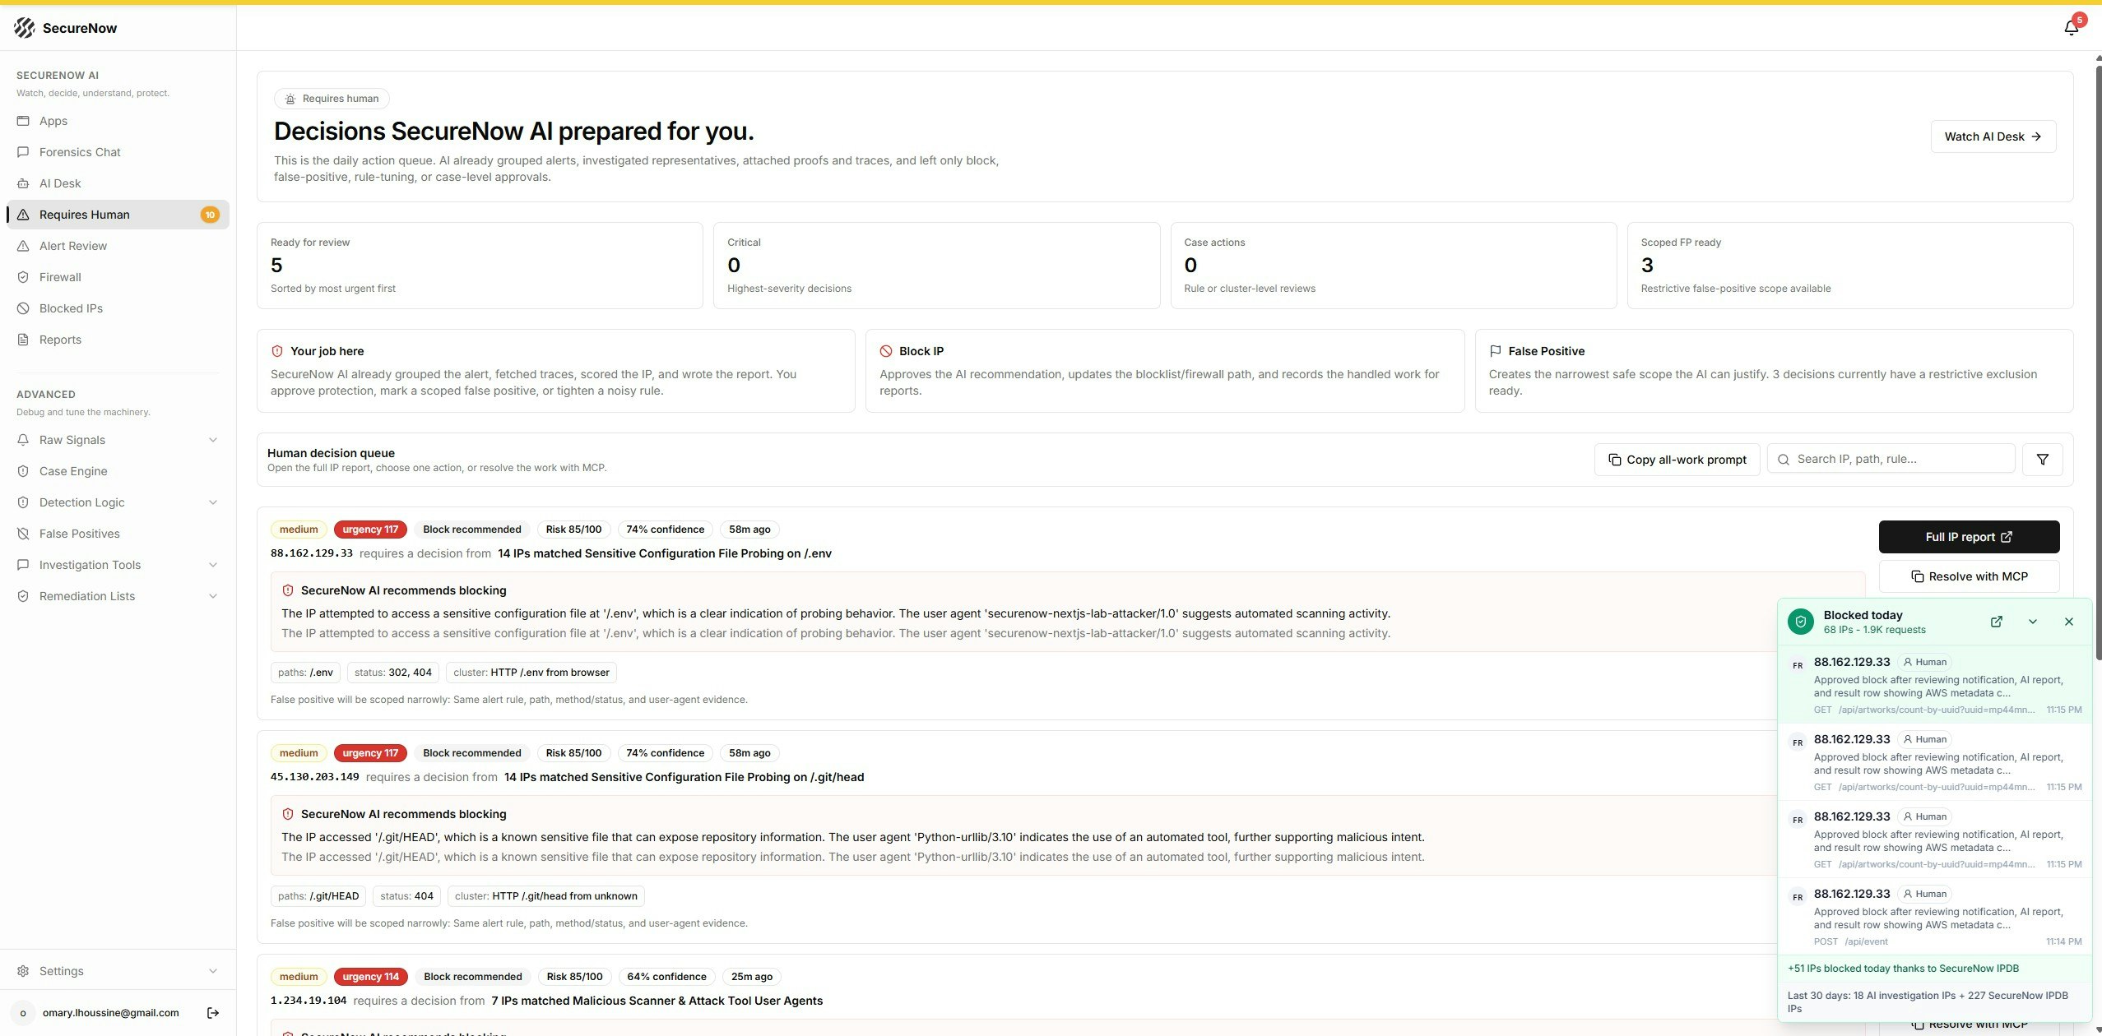
Task: Click the Blocked today shield icon
Action: [x=1800, y=622]
